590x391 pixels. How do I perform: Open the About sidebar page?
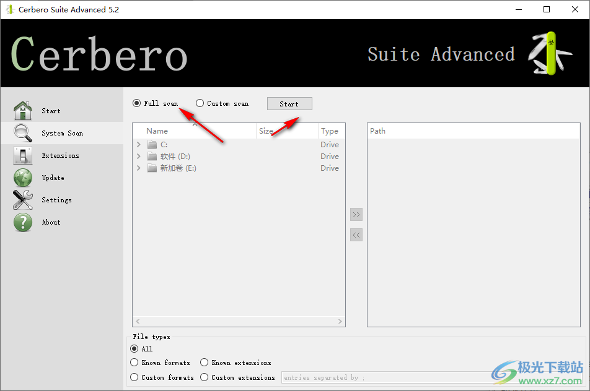coord(62,222)
